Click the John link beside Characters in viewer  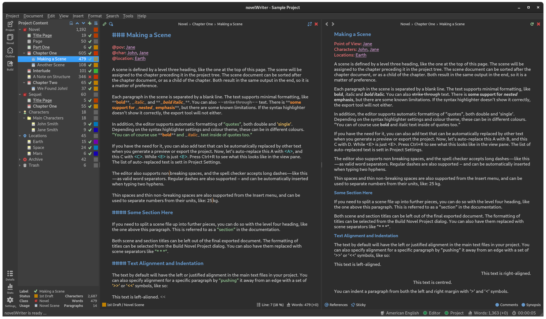pos(362,49)
